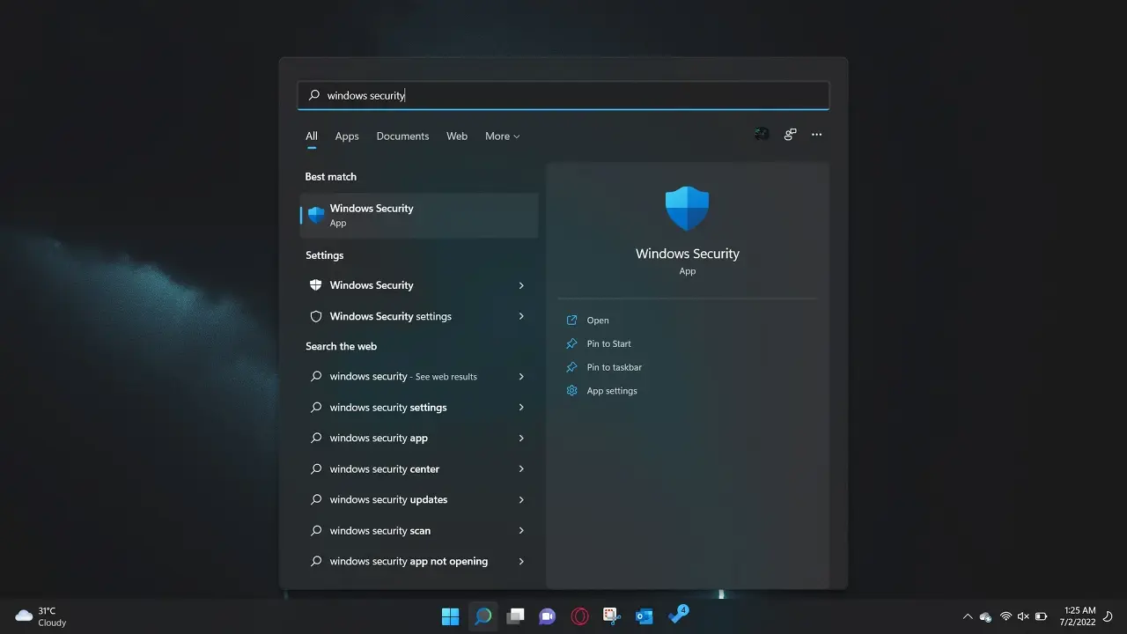Viewport: 1127px width, 634px height.
Task: Click the pin icon beside Pin to taskbar
Action: 572,367
